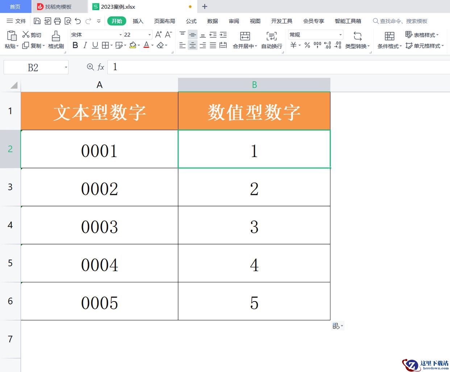This screenshot has height=372, width=450.
Task: Activate the 格式刷 format painter
Action: coord(56,40)
